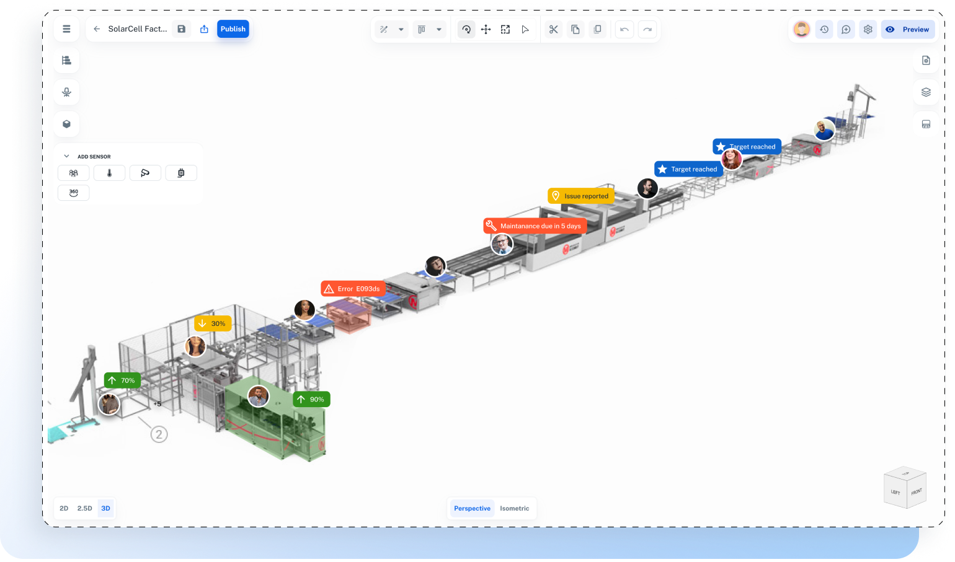Copy the selection
Screen dimensions: 955x562
[x=575, y=29]
